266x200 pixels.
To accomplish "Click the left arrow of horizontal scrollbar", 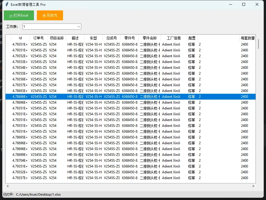I will click(x=8, y=186).
